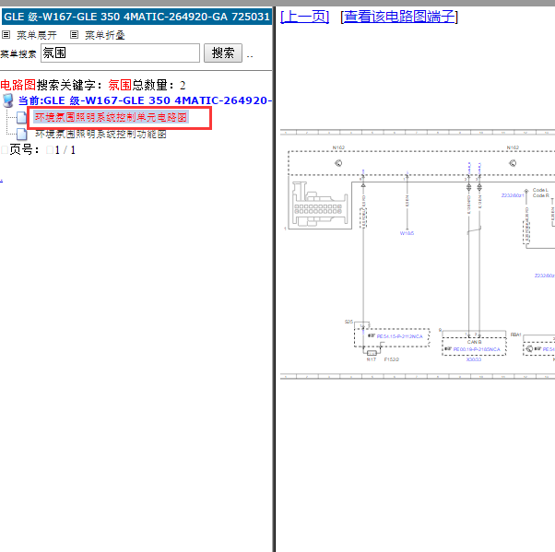Click the 搜索 button
Image resolution: width=555 pixels, height=552 pixels.
point(223,53)
